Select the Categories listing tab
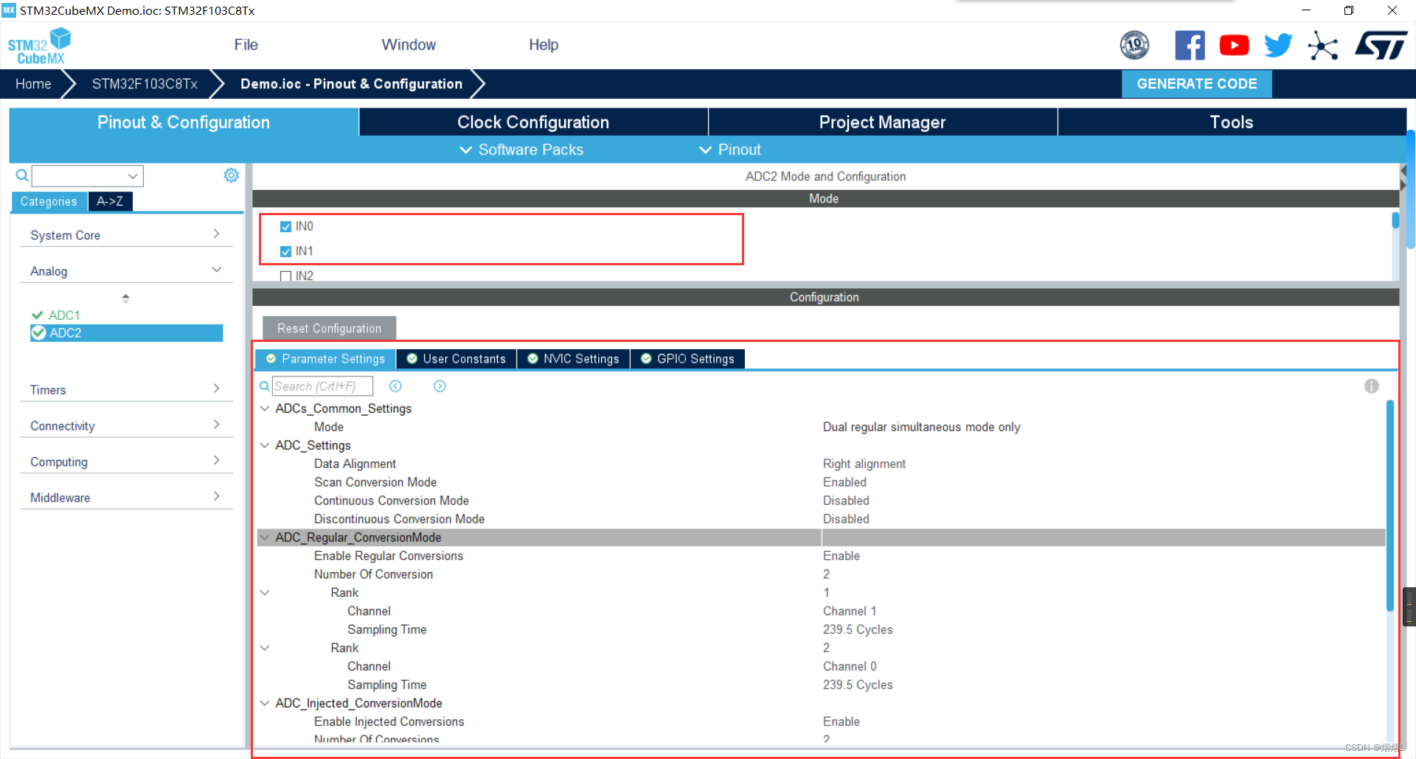Image resolution: width=1416 pixels, height=759 pixels. (49, 201)
